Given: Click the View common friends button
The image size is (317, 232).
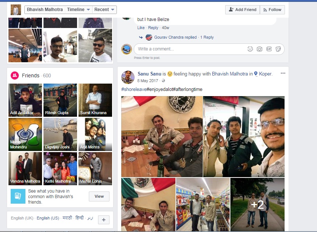Looking at the screenshot, I should point(99,196).
